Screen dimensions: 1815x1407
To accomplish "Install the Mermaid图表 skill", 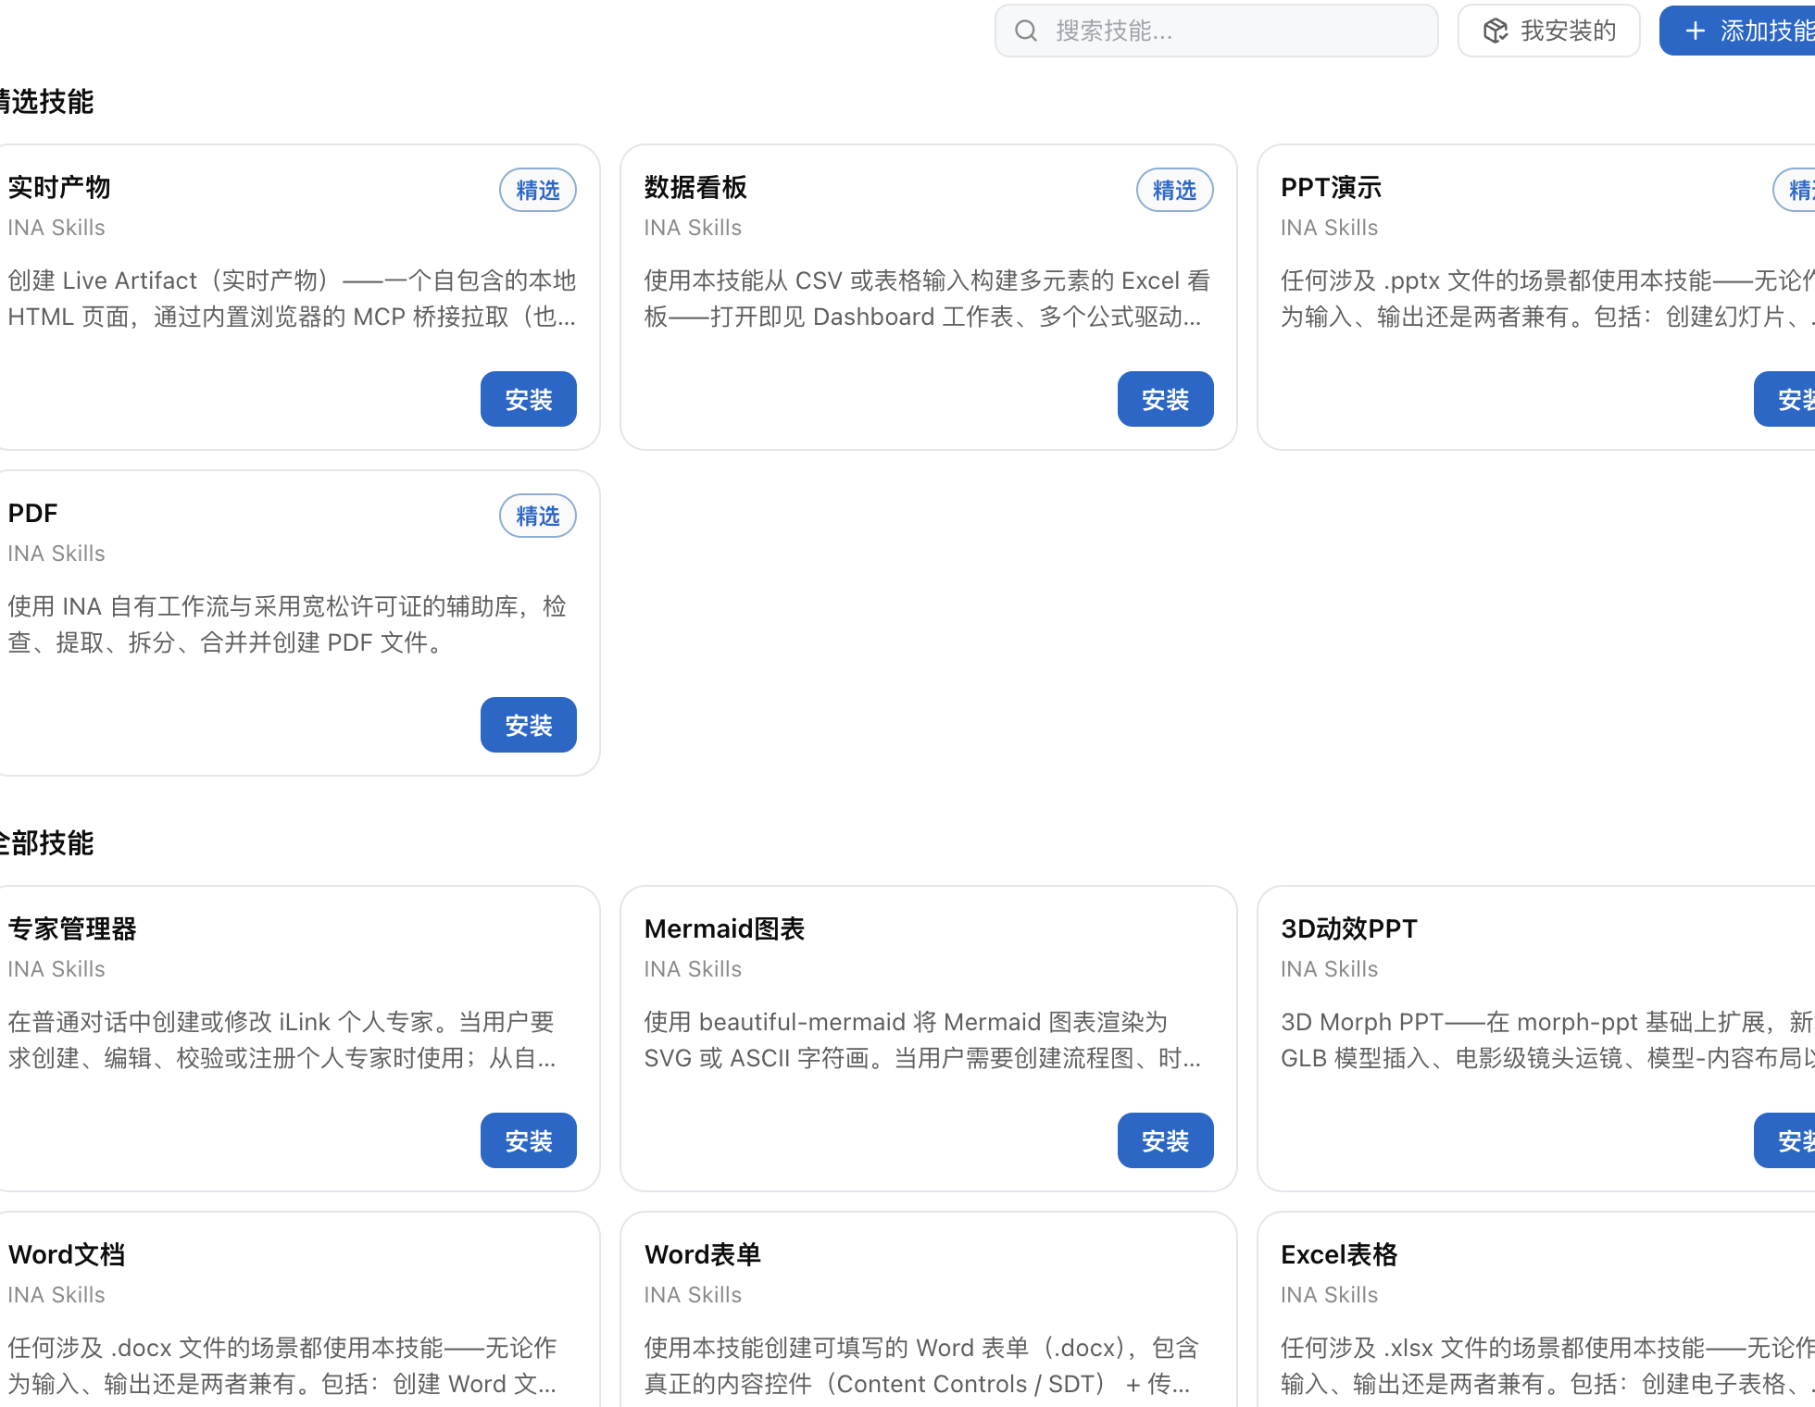I will [1165, 1140].
